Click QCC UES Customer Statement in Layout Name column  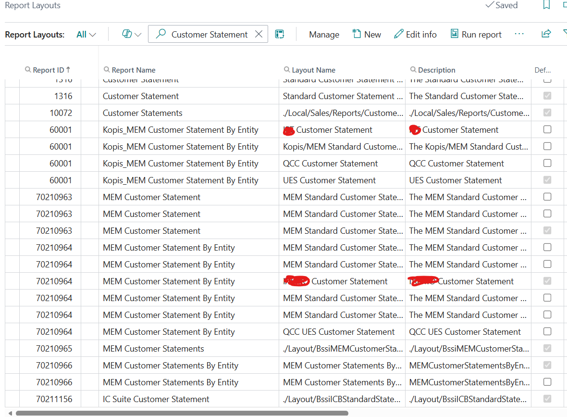coord(338,332)
